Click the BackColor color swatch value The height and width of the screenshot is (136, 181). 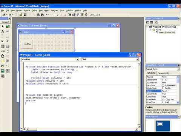[163, 85]
